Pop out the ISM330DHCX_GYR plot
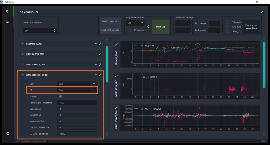Screen dimensions: 270x145 click(116, 108)
